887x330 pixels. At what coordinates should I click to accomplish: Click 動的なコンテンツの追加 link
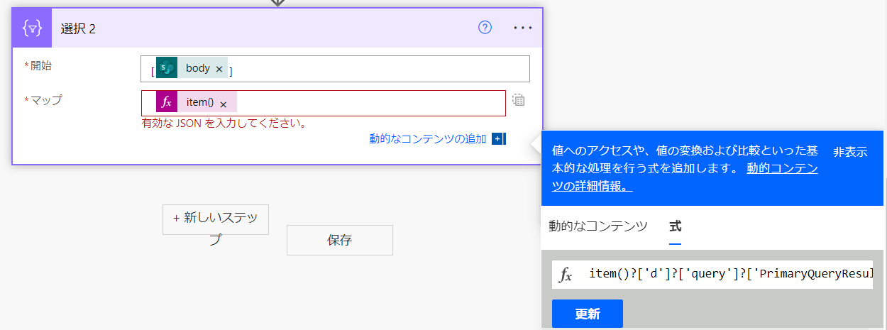(428, 138)
